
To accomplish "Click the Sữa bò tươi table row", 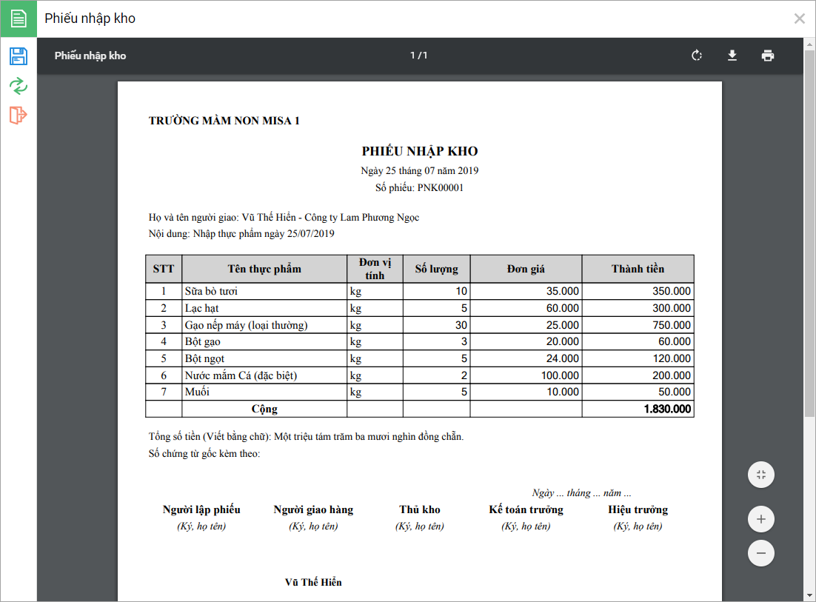I will 419,291.
